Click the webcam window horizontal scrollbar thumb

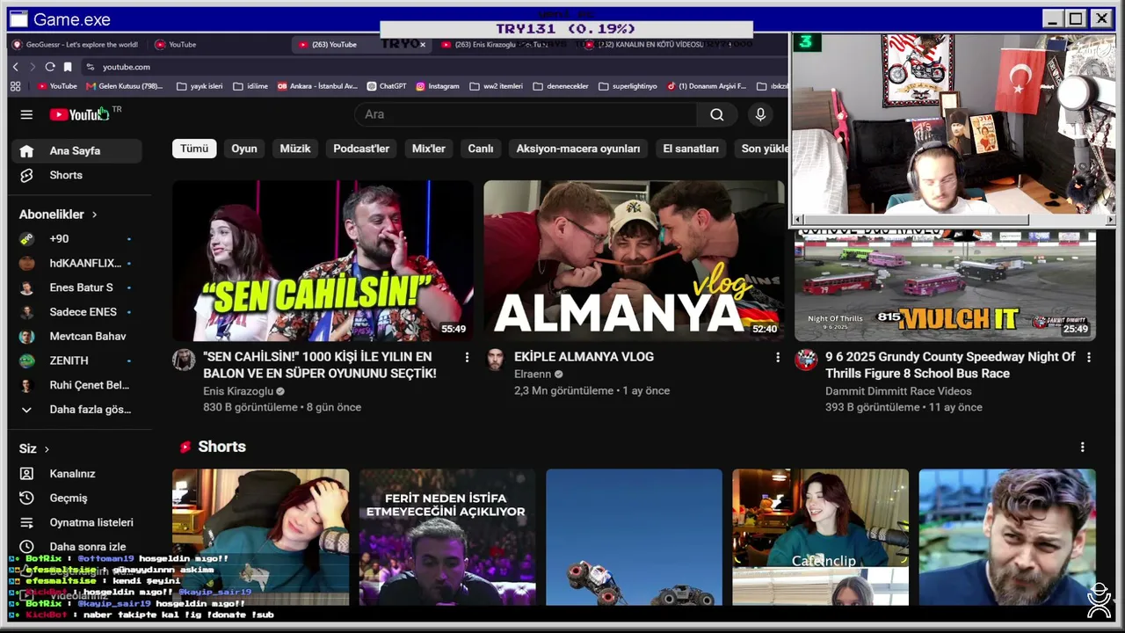pyautogui.click(x=916, y=220)
